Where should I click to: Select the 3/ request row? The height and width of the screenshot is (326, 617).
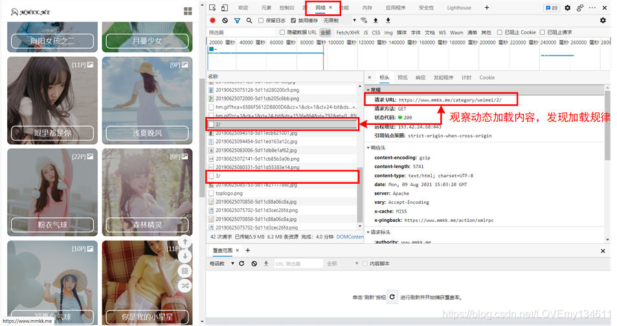coord(282,176)
